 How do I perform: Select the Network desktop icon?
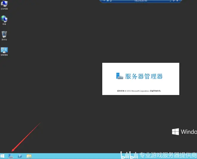(x=4, y=20)
